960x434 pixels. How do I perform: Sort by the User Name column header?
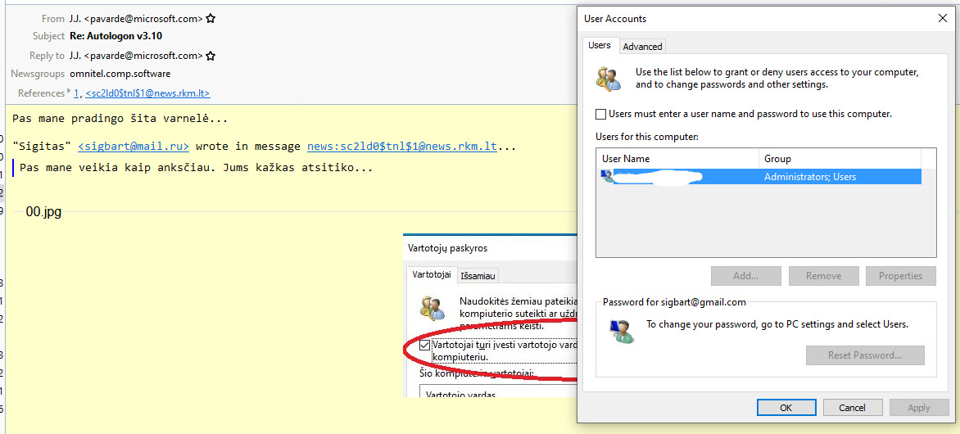677,159
